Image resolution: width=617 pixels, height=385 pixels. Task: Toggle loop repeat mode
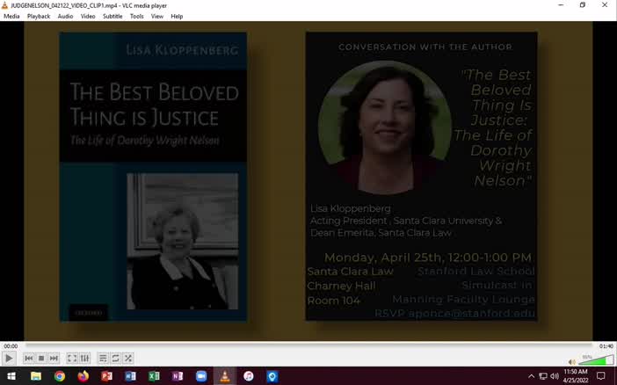(115, 359)
